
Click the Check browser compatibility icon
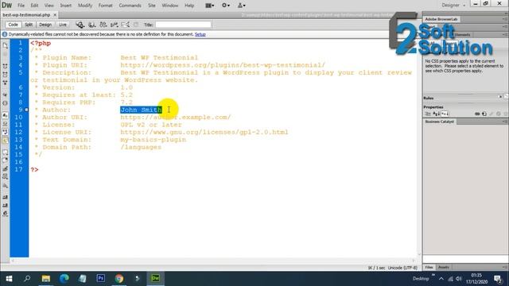(x=115, y=25)
